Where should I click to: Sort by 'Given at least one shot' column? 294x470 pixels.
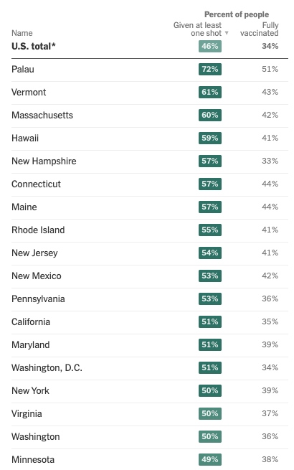coord(197,29)
